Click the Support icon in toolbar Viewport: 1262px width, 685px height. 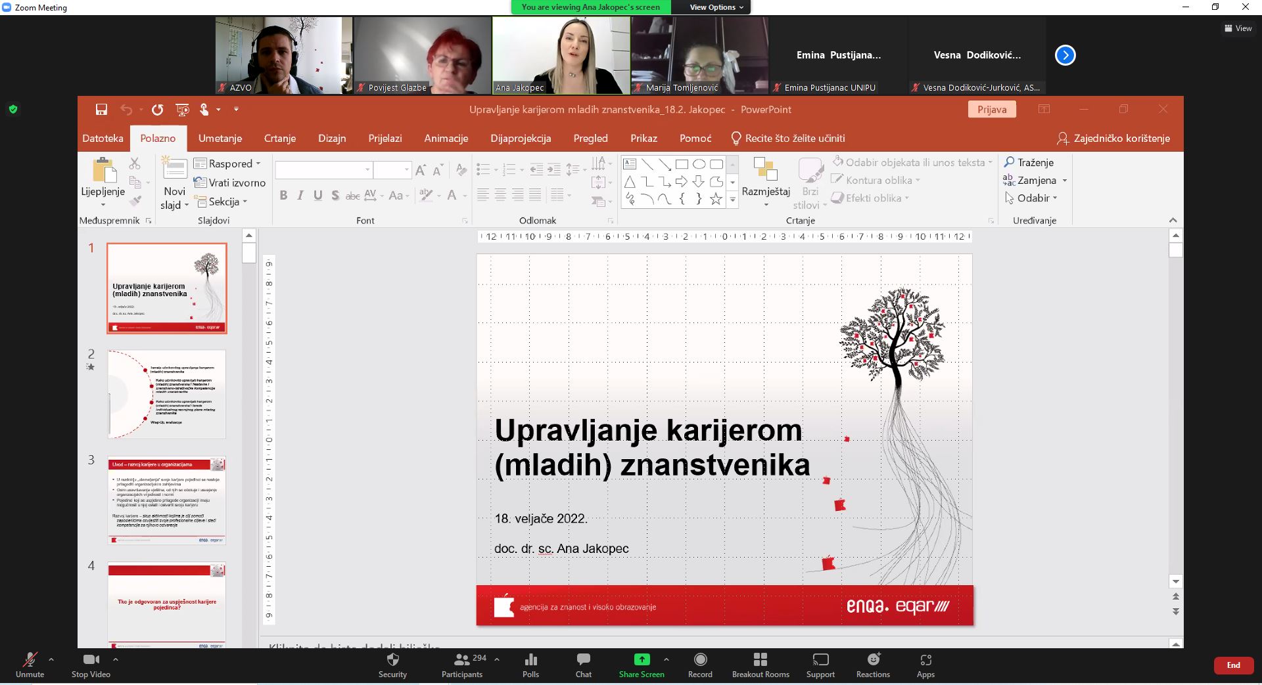pyautogui.click(x=820, y=659)
